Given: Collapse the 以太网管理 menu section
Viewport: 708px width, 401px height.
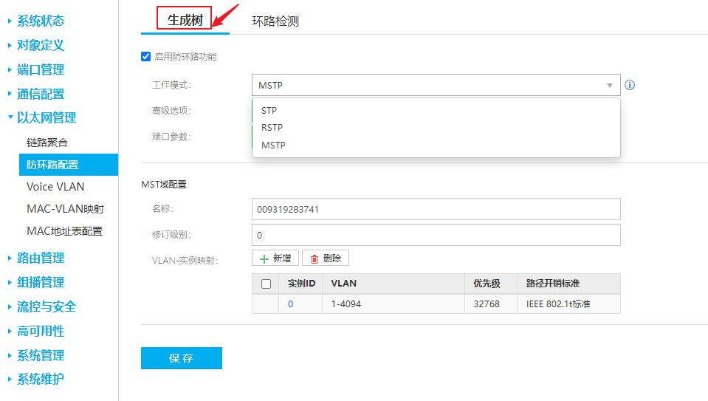Looking at the screenshot, I should coord(46,117).
